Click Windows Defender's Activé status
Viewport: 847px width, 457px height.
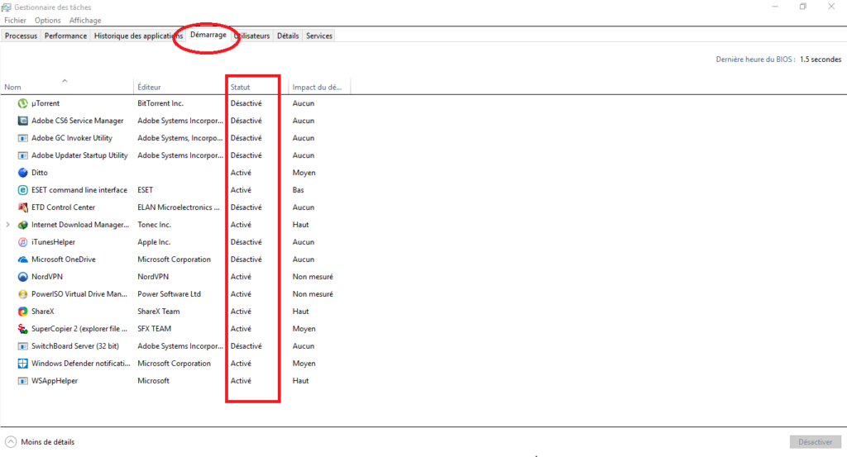pos(241,363)
